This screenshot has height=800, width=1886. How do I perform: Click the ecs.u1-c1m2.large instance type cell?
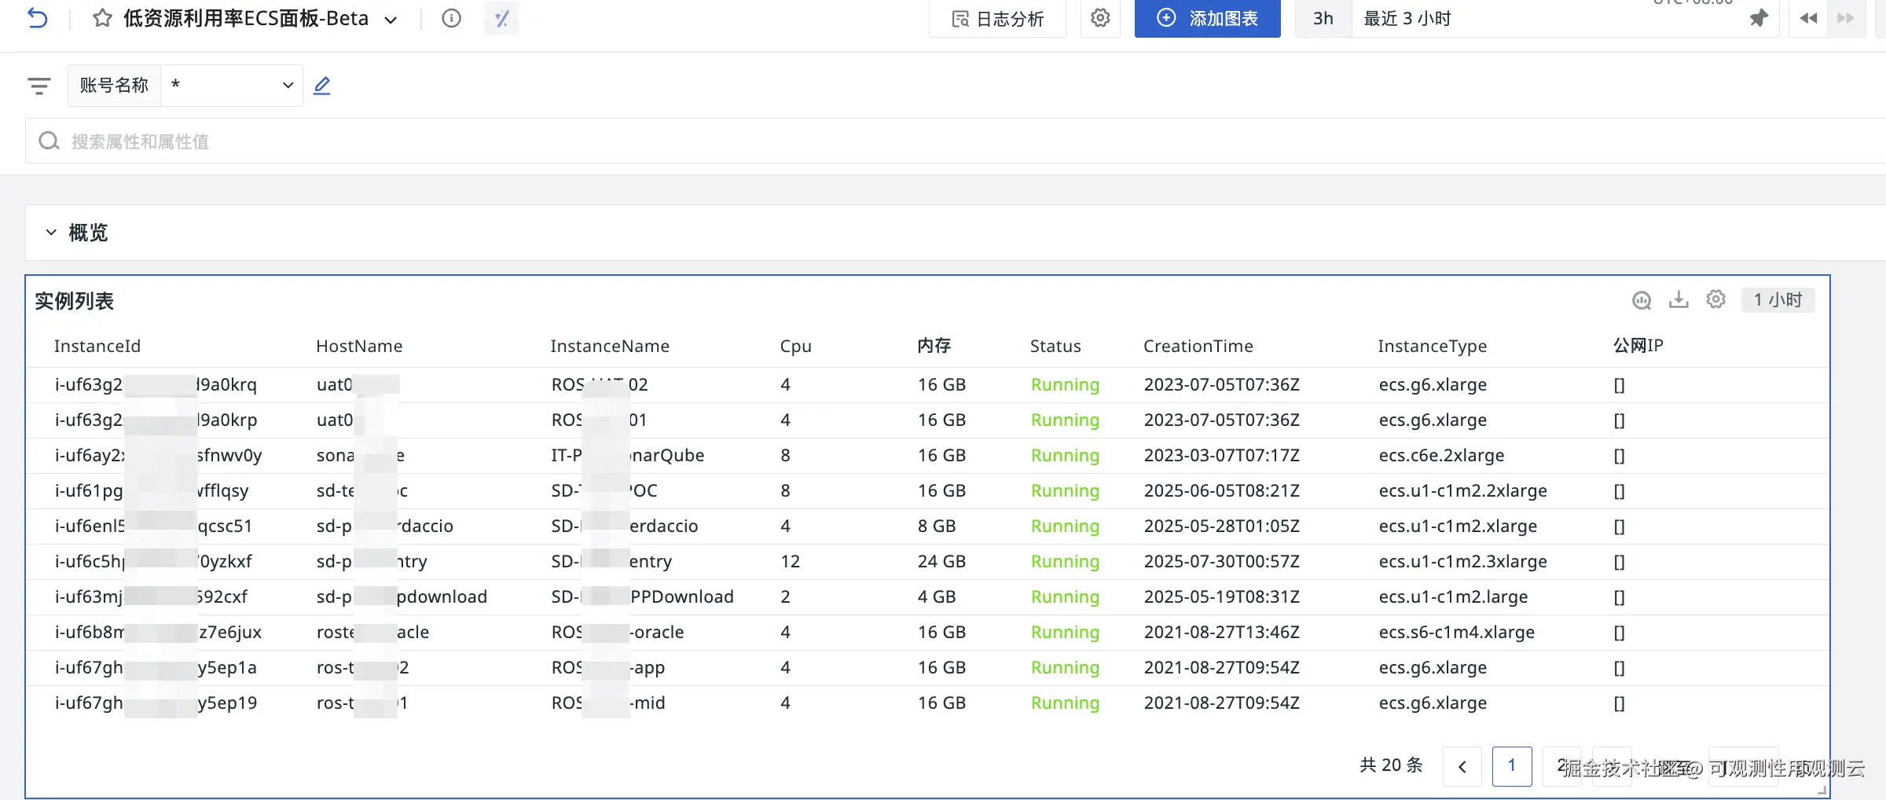point(1453,597)
